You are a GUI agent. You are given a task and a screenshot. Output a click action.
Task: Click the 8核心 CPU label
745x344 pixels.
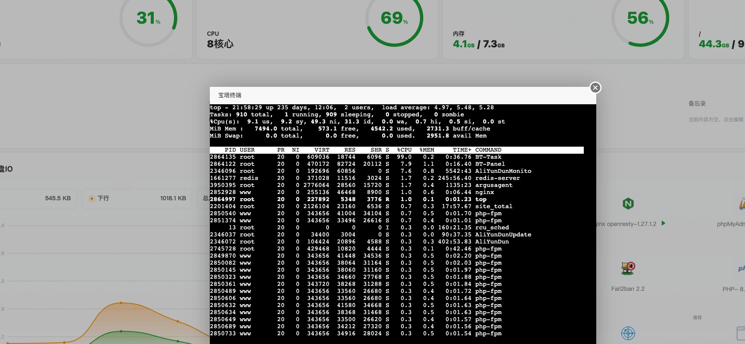[220, 44]
